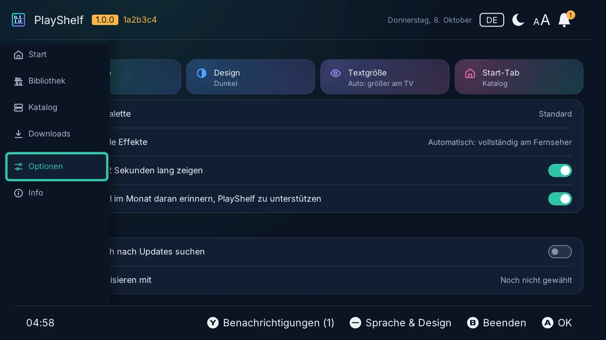This screenshot has width=606, height=340.
Task: Enable the "nach Updates suchen" switch
Action: [x=560, y=252]
